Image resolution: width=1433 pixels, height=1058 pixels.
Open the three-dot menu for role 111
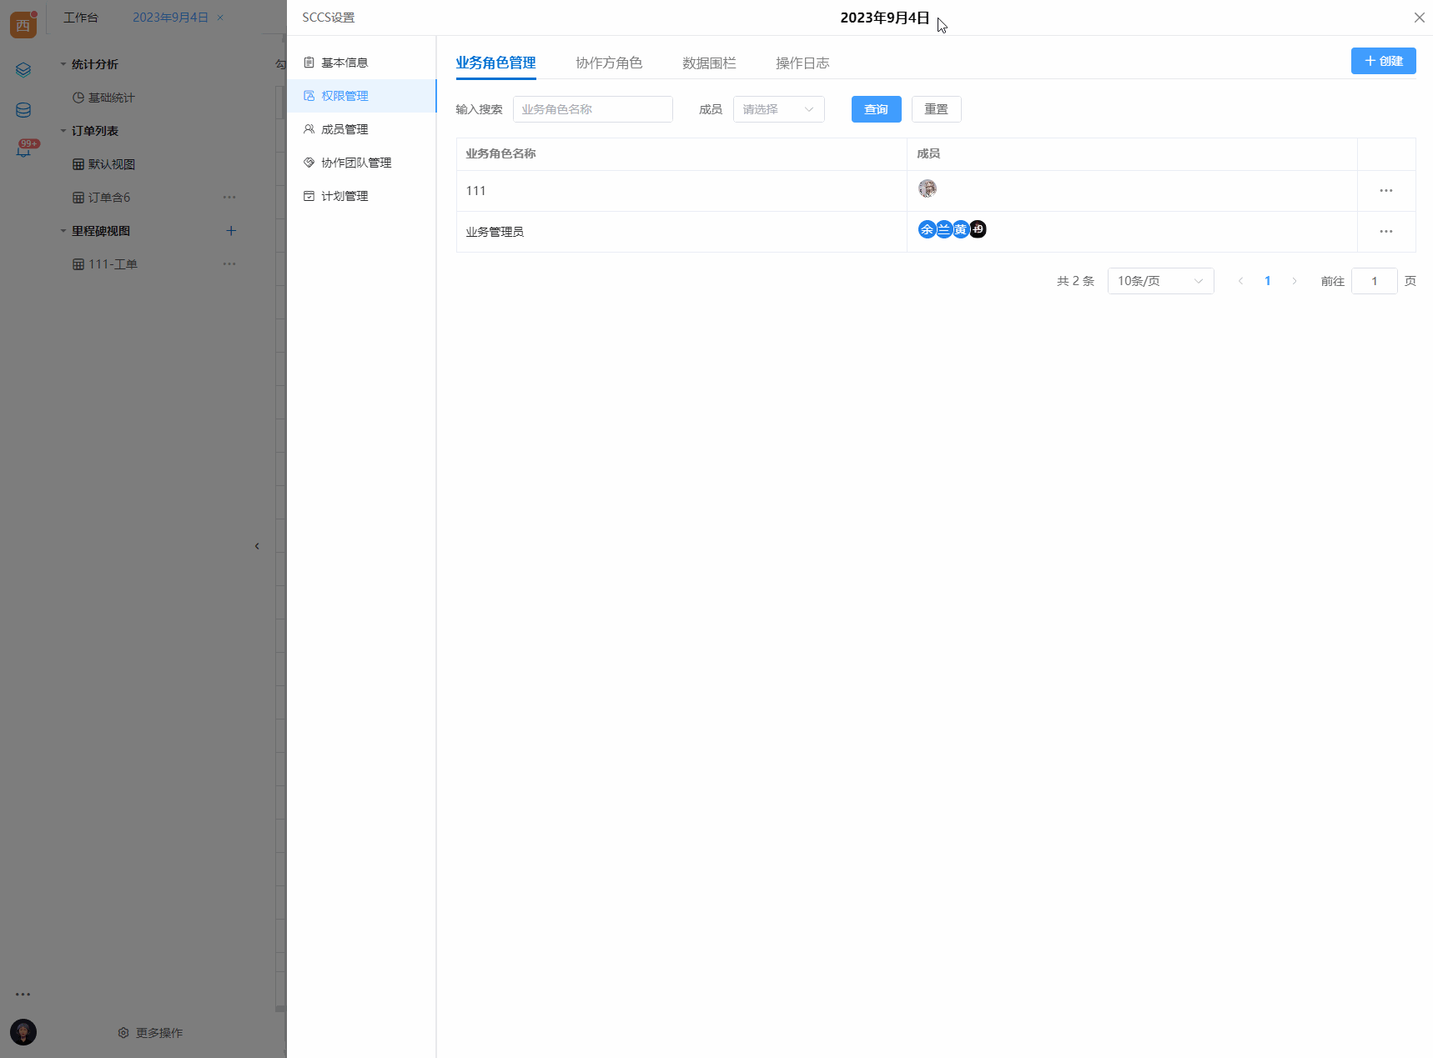click(x=1385, y=191)
